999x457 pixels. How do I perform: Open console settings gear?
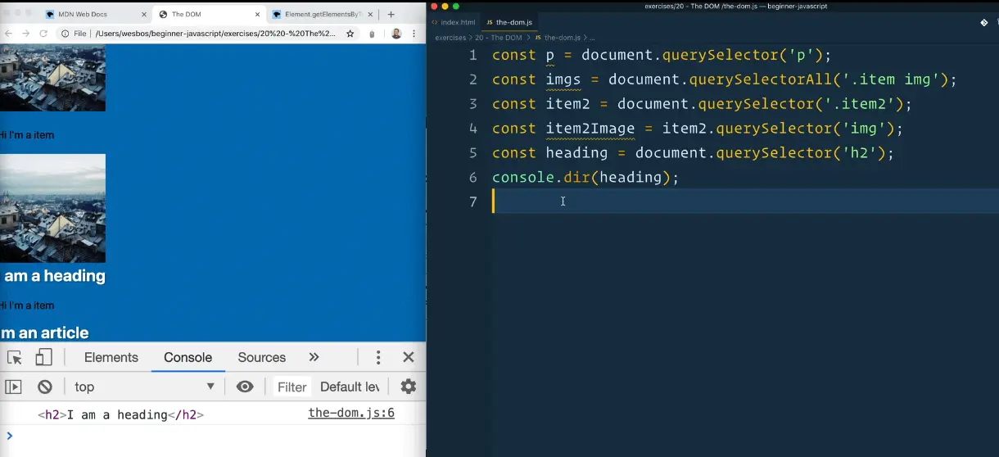click(x=408, y=387)
